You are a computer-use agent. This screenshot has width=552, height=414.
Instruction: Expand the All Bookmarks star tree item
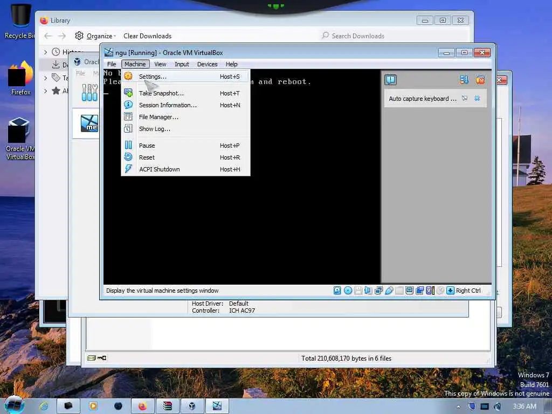pos(45,91)
